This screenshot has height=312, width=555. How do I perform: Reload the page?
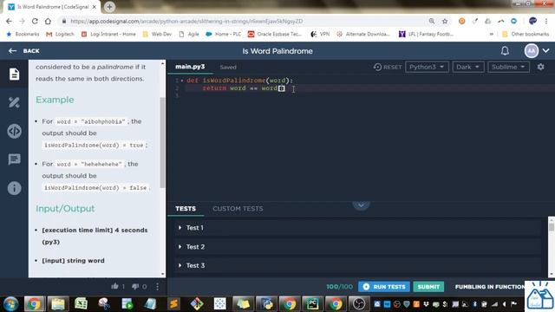pyautogui.click(x=35, y=21)
